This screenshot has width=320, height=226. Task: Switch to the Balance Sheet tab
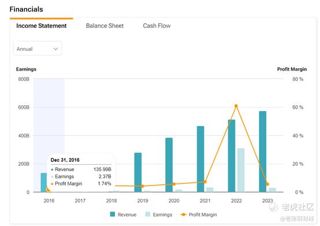(x=105, y=26)
